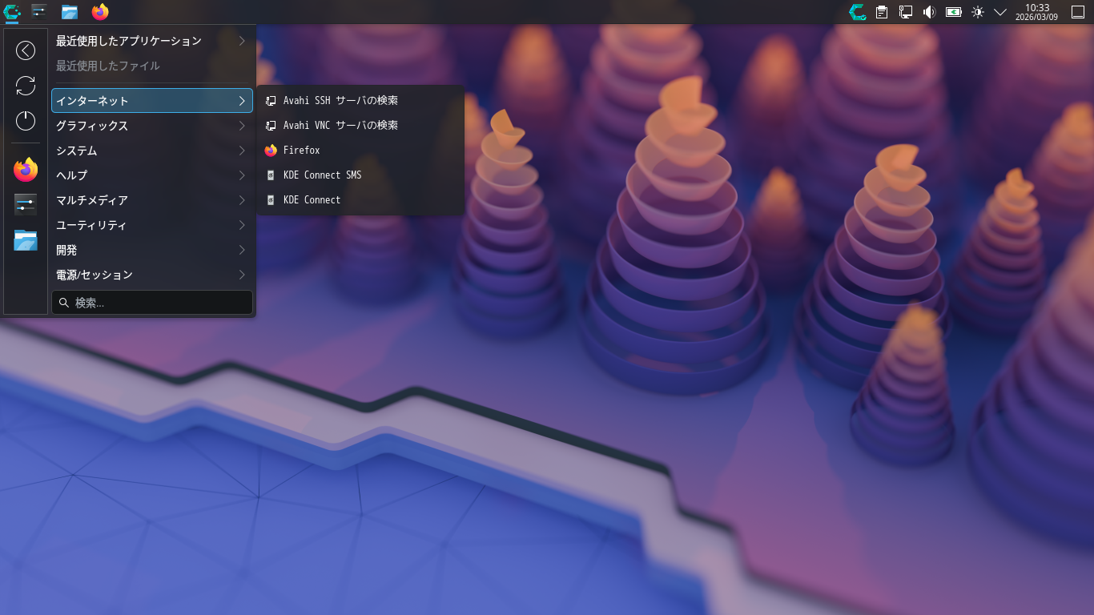
Task: Click the restart icon in the launcher
Action: pyautogui.click(x=25, y=86)
